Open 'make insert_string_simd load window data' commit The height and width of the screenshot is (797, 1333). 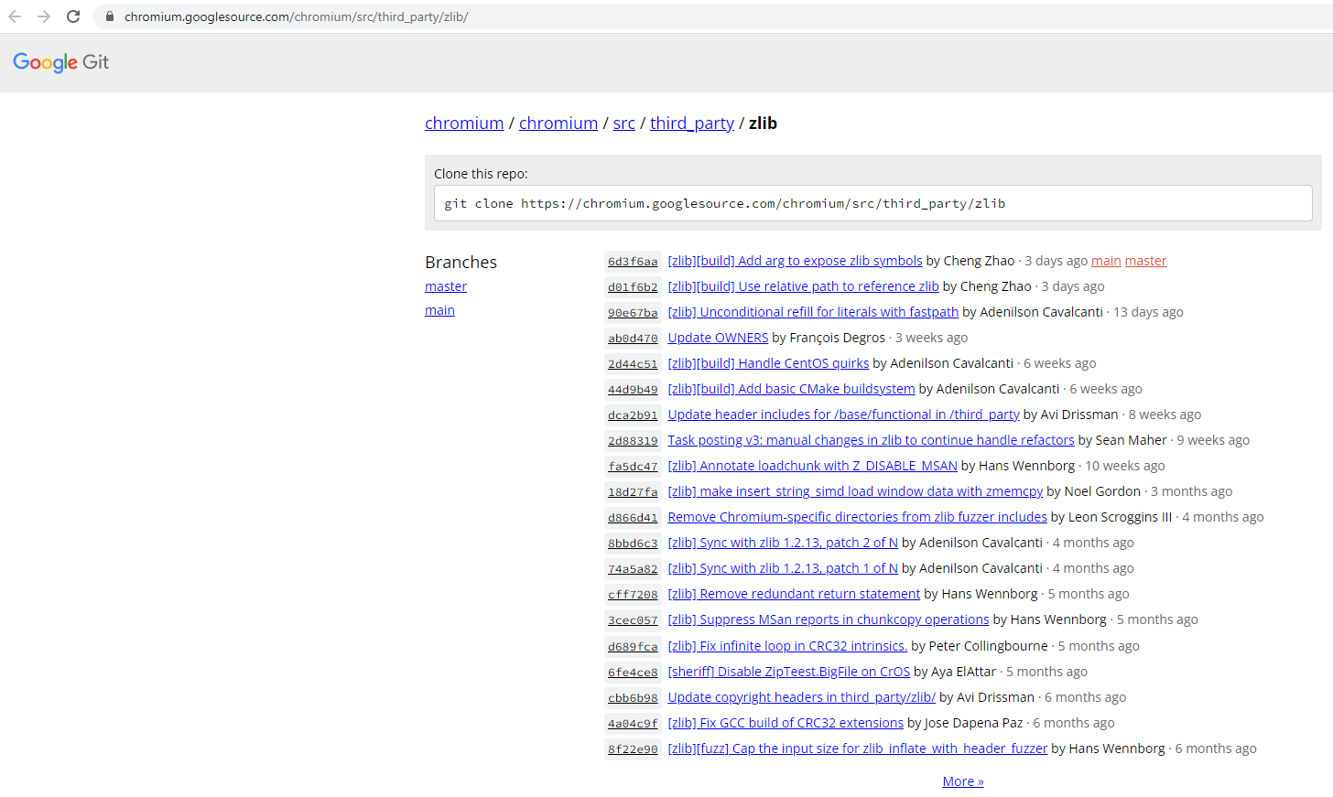[x=855, y=491]
